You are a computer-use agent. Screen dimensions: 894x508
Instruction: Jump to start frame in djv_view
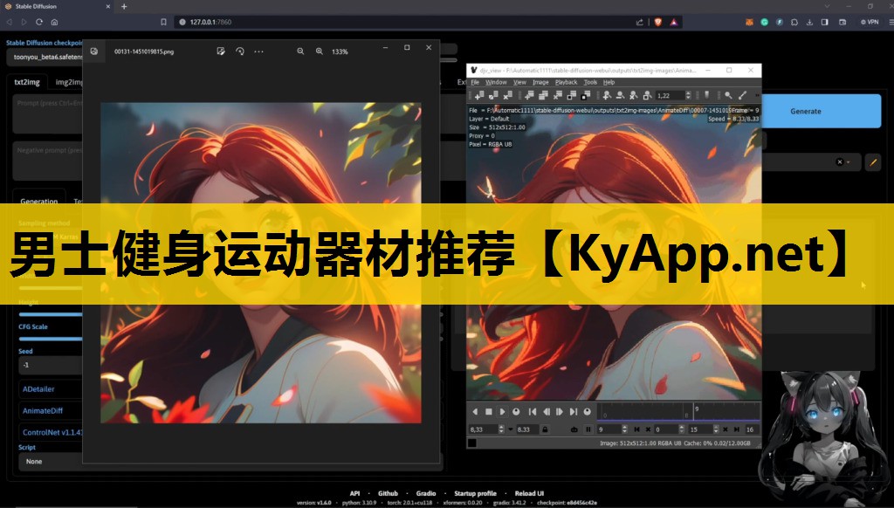(533, 412)
